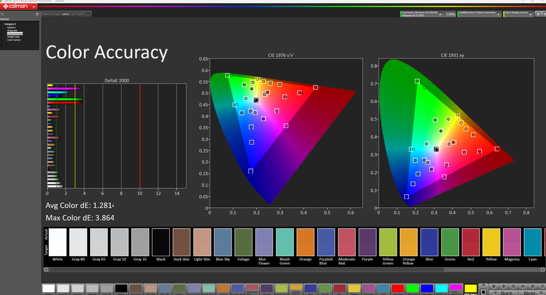Click the Back button
546x295 pixels.
click(506, 292)
